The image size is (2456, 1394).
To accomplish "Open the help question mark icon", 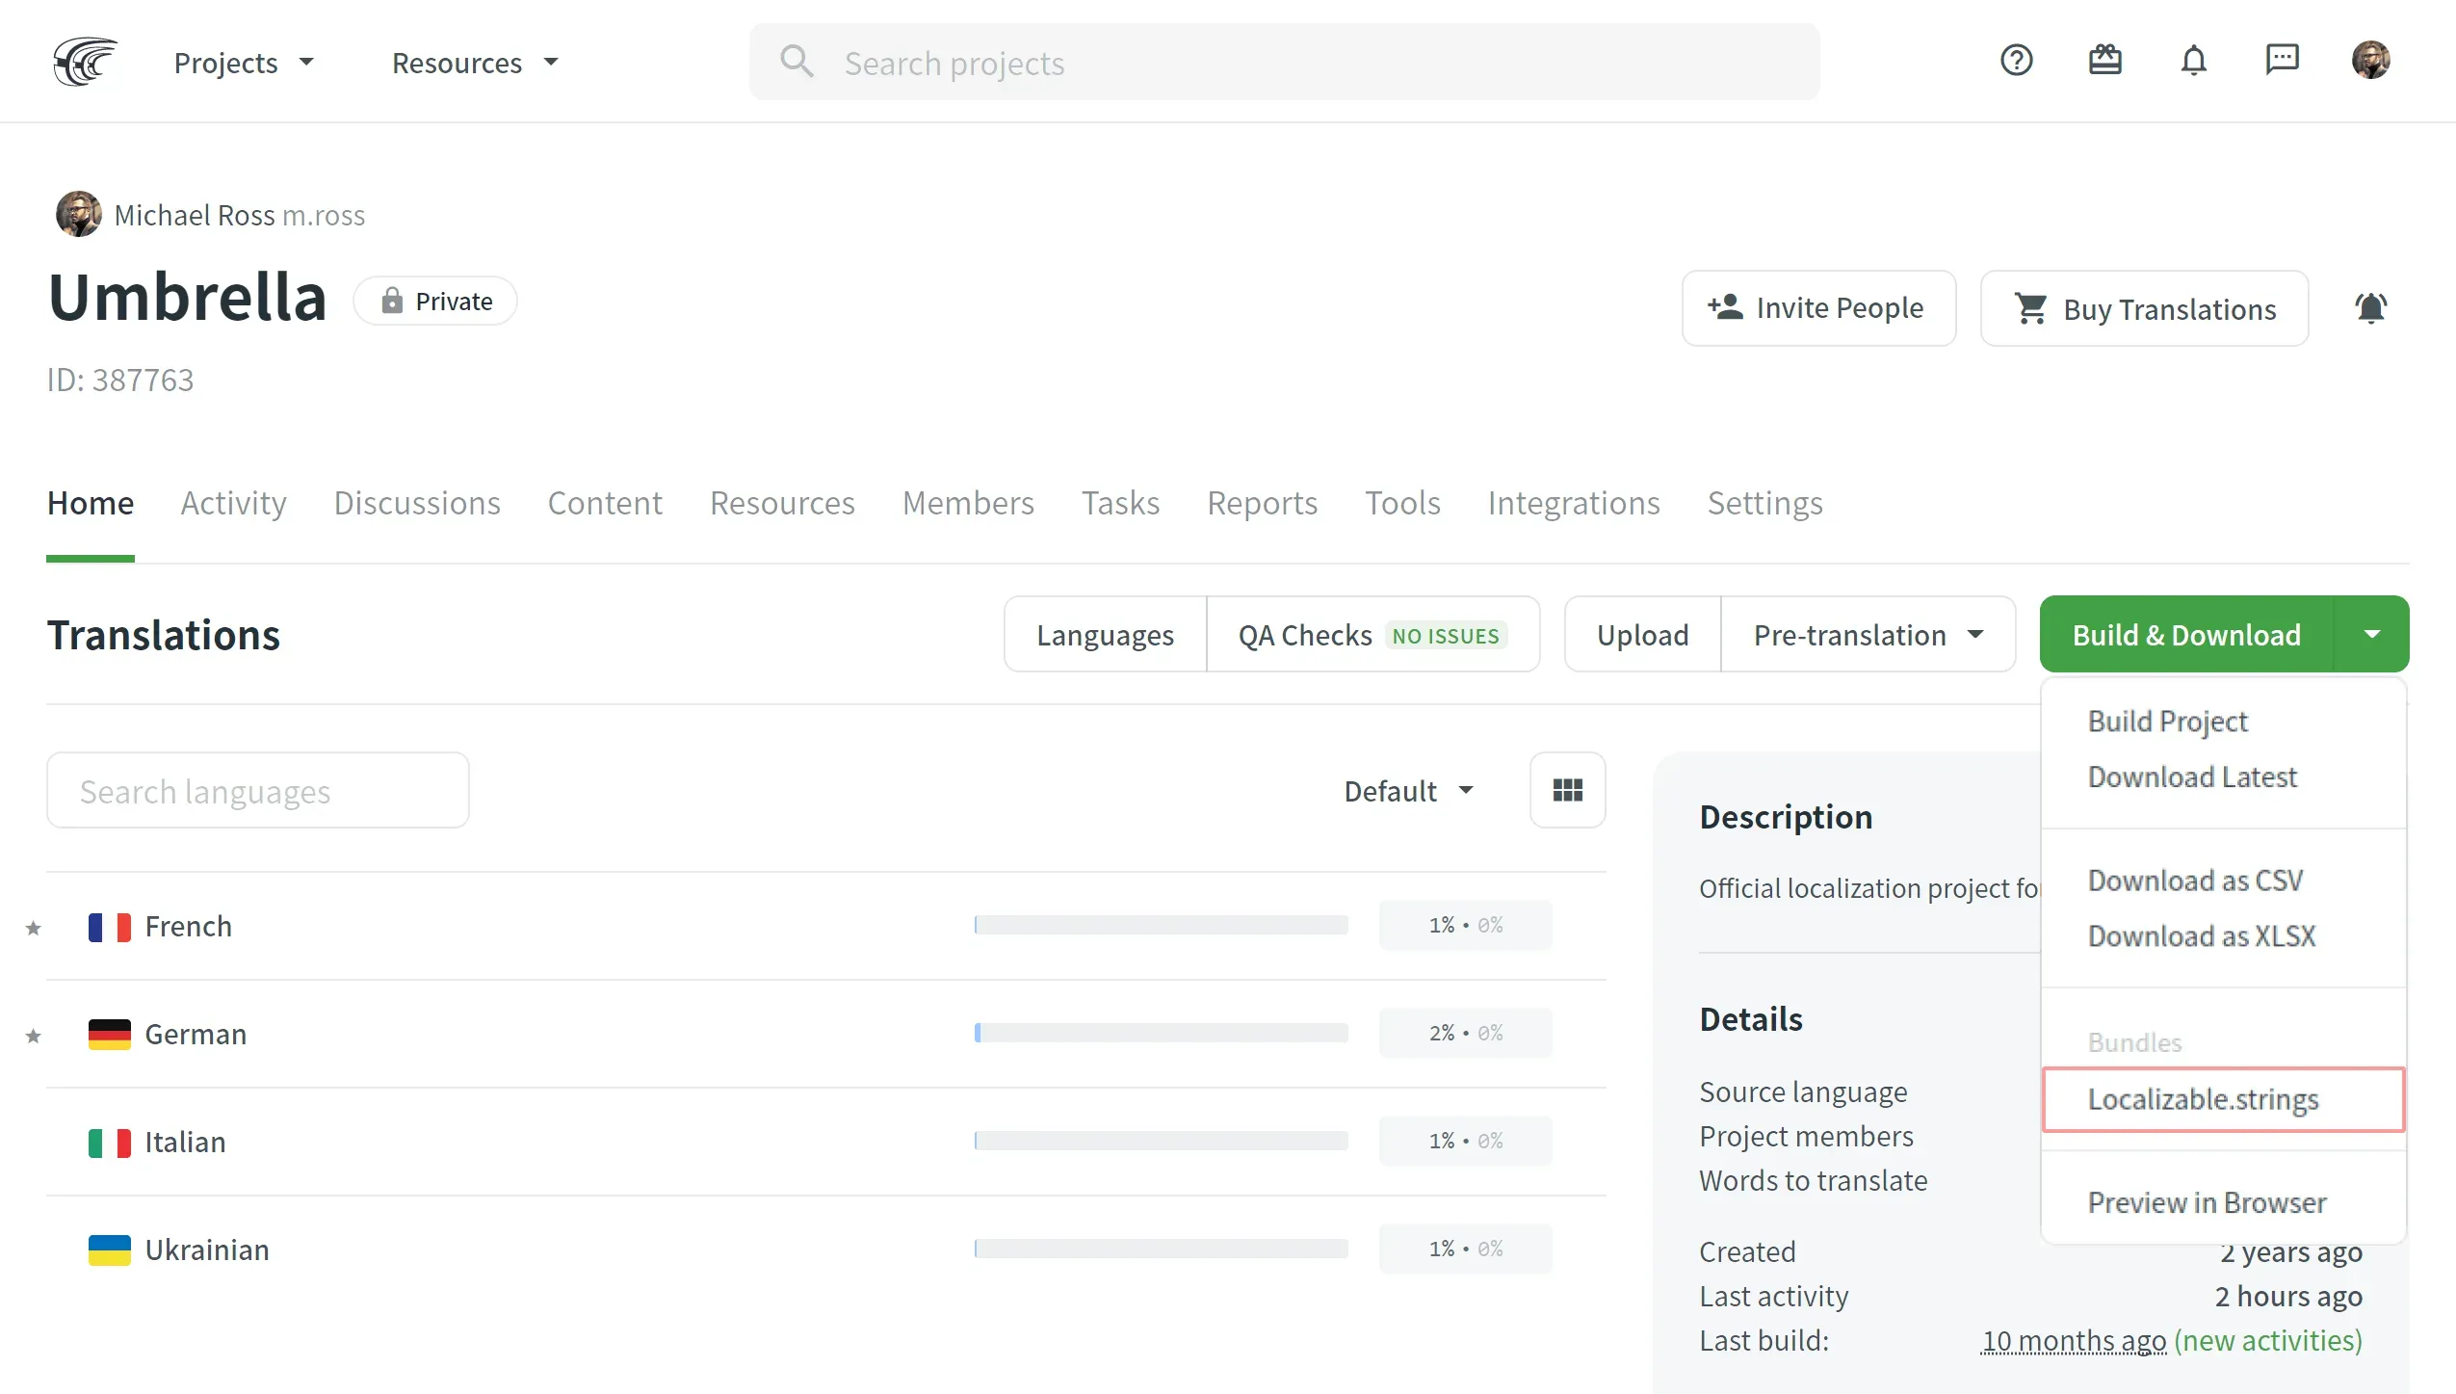I will pyautogui.click(x=2016, y=61).
